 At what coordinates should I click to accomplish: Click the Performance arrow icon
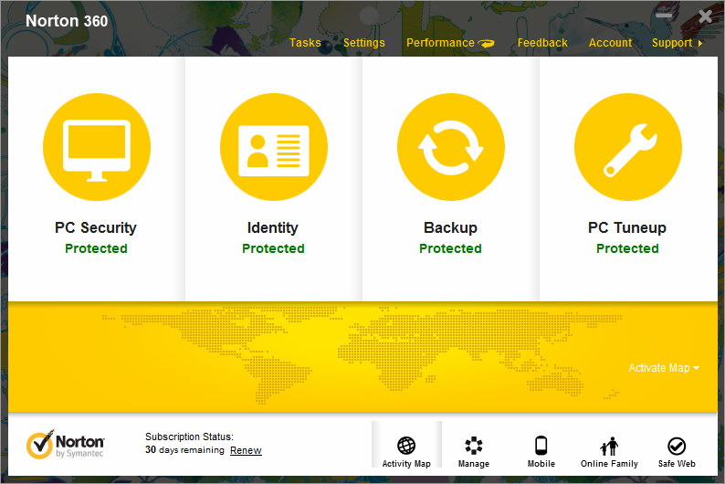[x=486, y=44]
